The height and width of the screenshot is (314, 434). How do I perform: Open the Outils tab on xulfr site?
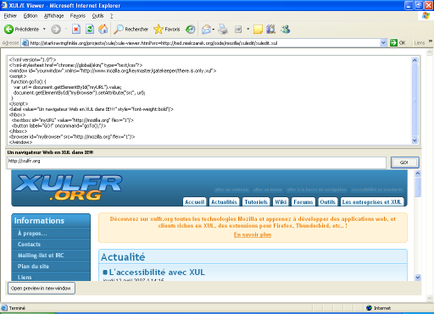coord(327,201)
